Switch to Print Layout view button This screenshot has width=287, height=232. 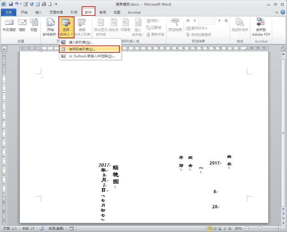[209, 229]
